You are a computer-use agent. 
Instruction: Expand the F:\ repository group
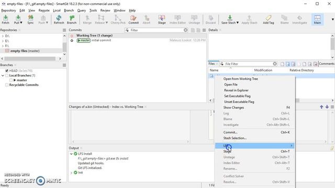[x=3, y=46]
